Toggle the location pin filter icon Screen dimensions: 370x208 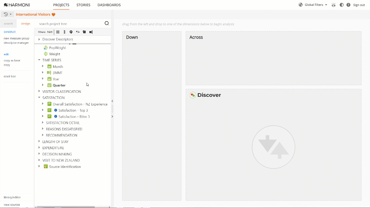point(71,32)
